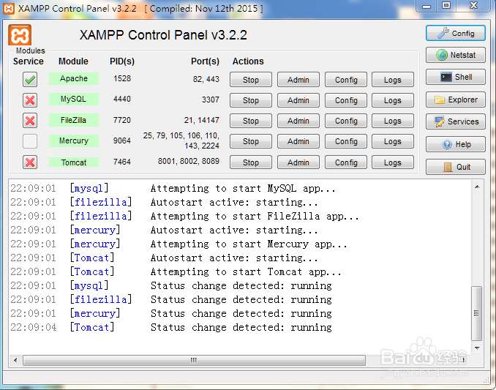Launch the Shell terminal button
This screenshot has width=496, height=390.
click(x=456, y=77)
